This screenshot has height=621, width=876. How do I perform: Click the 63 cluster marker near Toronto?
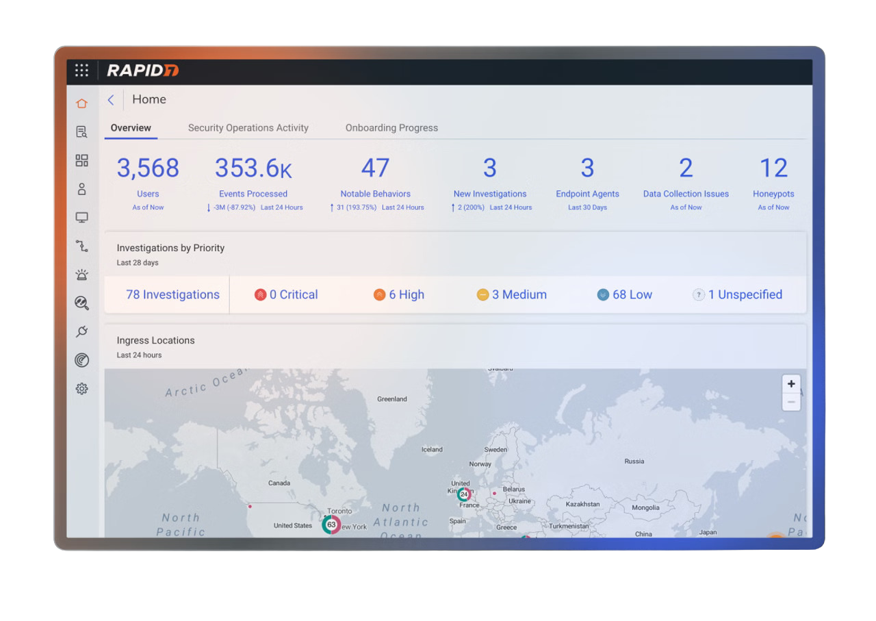point(331,525)
